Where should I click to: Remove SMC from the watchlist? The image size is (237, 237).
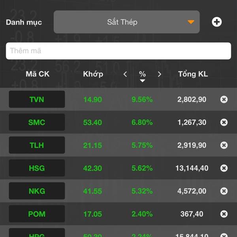(x=224, y=122)
